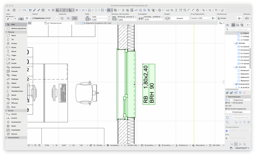Collapse the Schnitte folder in navigator
Image resolution: width=256 pixels, height=156 pixels.
click(234, 43)
